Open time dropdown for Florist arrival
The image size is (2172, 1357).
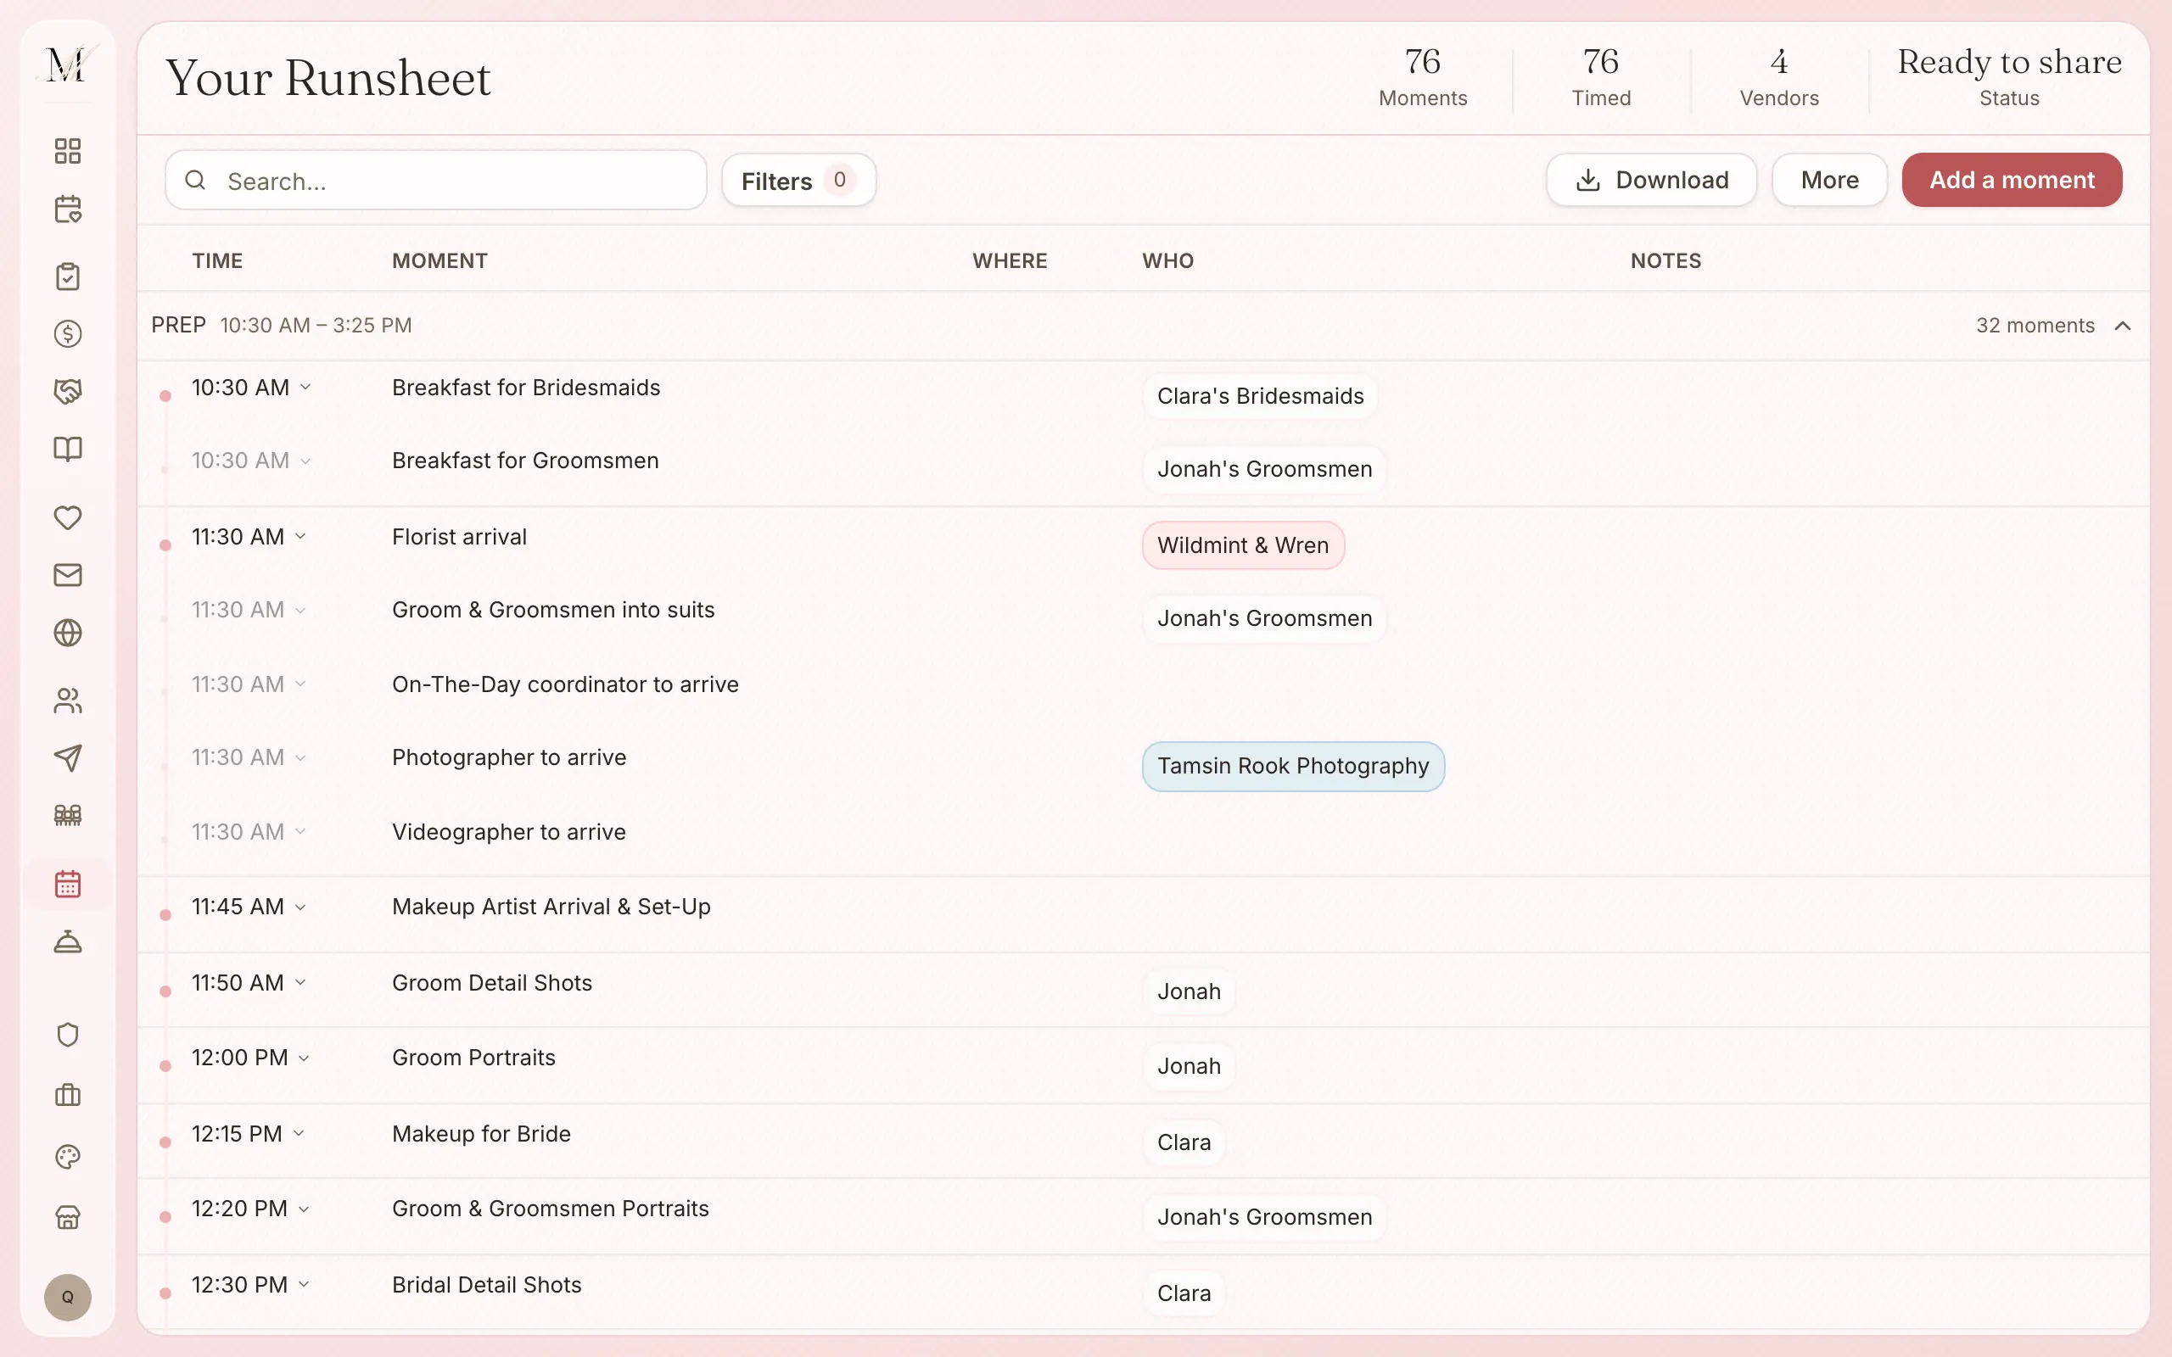point(300,537)
